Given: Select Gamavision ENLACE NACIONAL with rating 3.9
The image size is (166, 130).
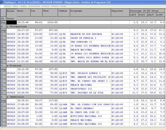Looking at the screenshot, I should tap(81, 120).
